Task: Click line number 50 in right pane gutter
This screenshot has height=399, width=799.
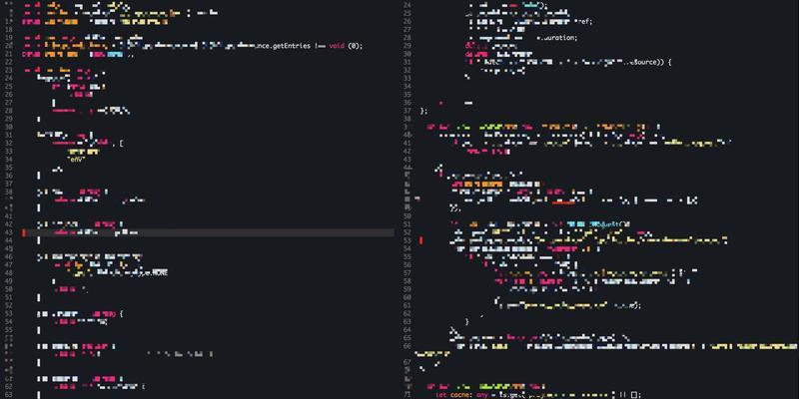Action: point(407,216)
